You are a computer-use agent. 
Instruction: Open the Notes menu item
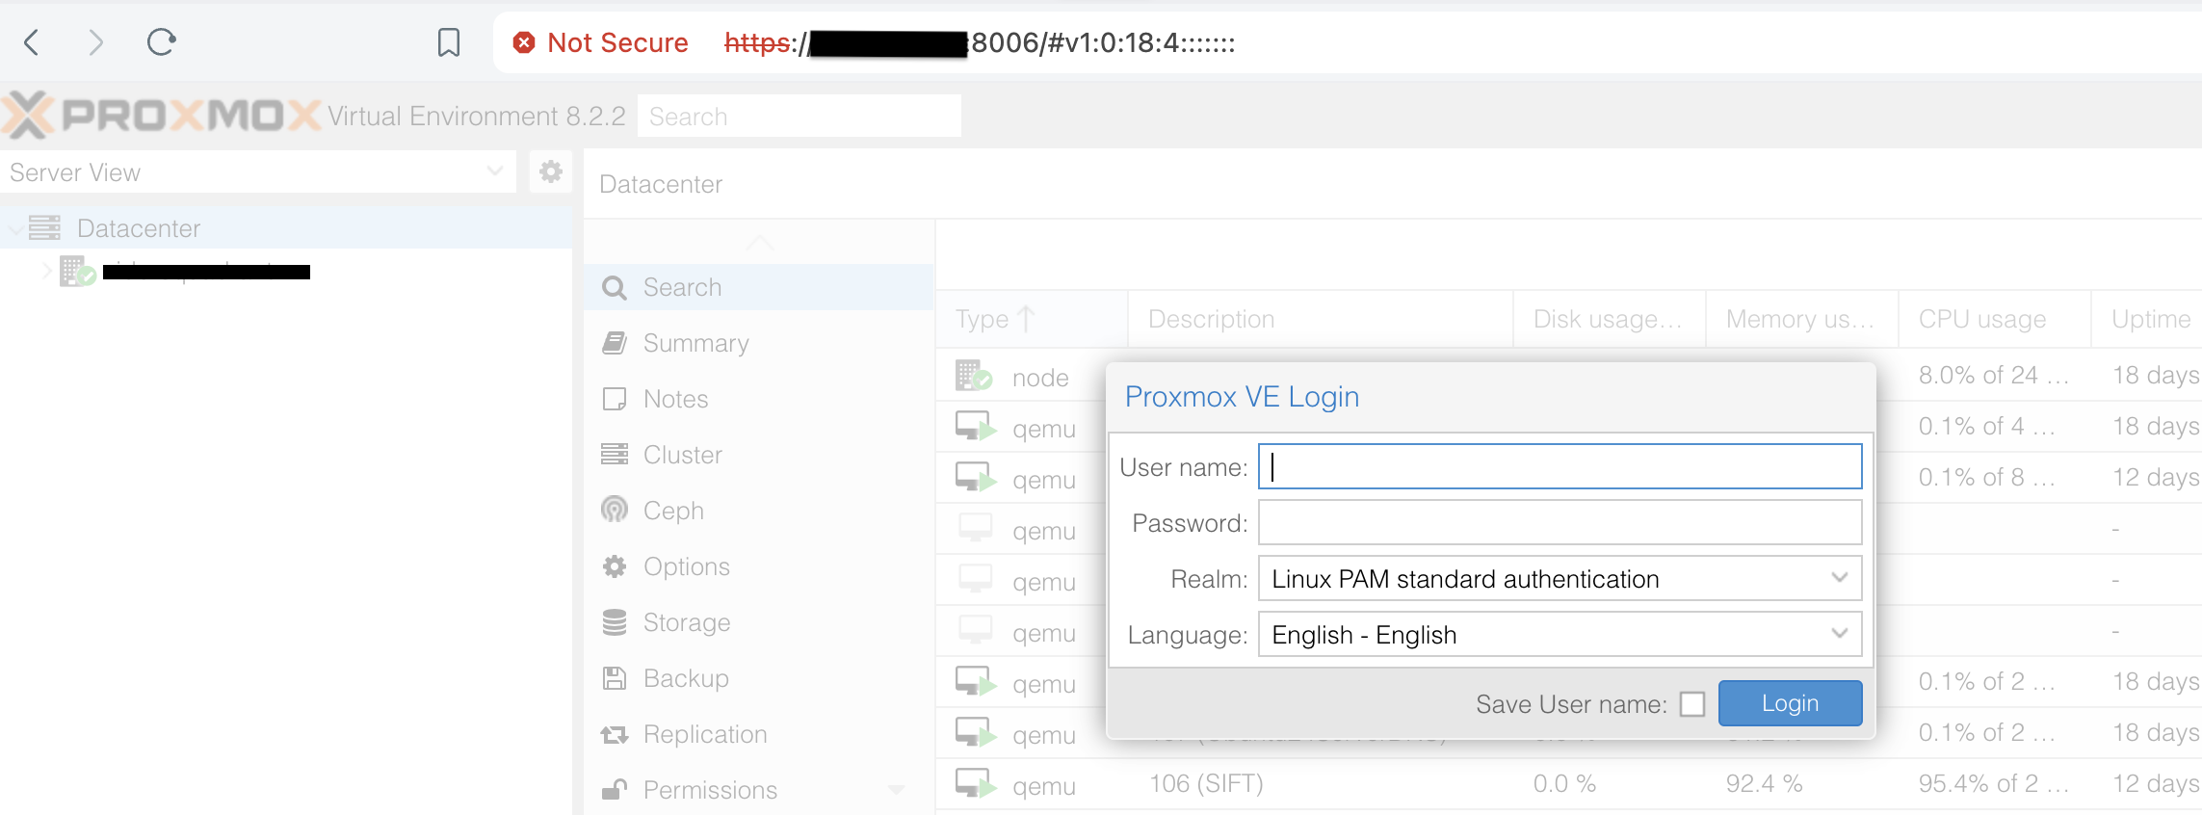point(759,399)
